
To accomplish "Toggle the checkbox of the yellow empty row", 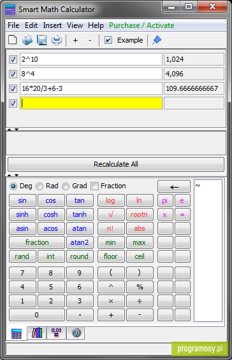I will [13, 103].
